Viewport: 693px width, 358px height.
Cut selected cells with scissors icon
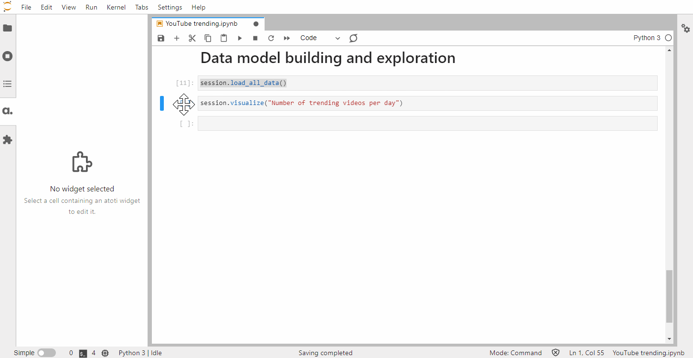192,38
